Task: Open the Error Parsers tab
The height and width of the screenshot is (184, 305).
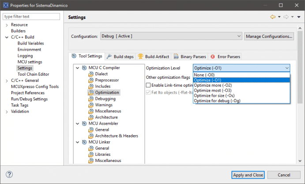Action: [226, 56]
